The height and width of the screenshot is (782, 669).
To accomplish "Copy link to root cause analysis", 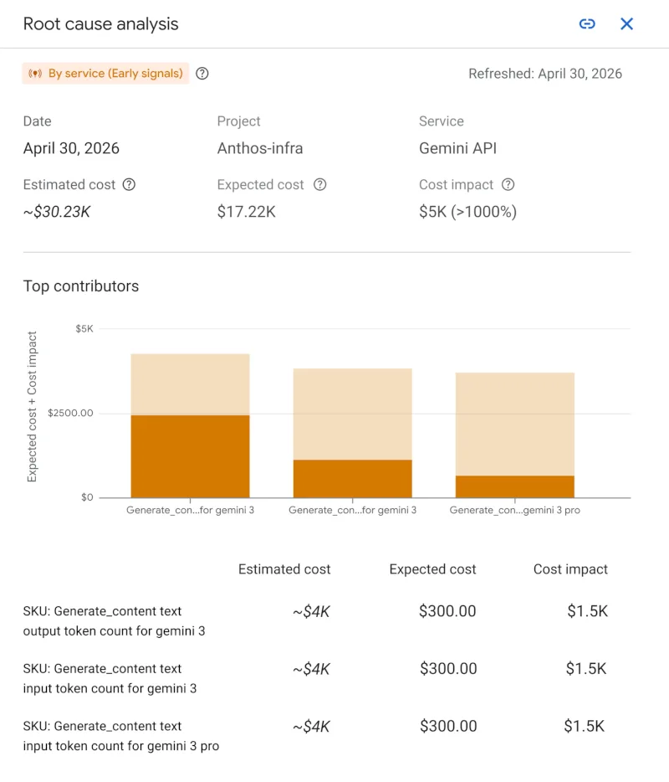I will [x=587, y=24].
